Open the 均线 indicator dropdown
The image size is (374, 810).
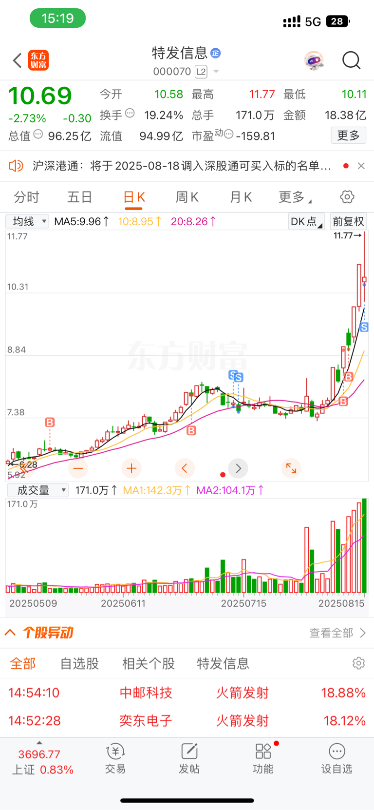click(27, 222)
